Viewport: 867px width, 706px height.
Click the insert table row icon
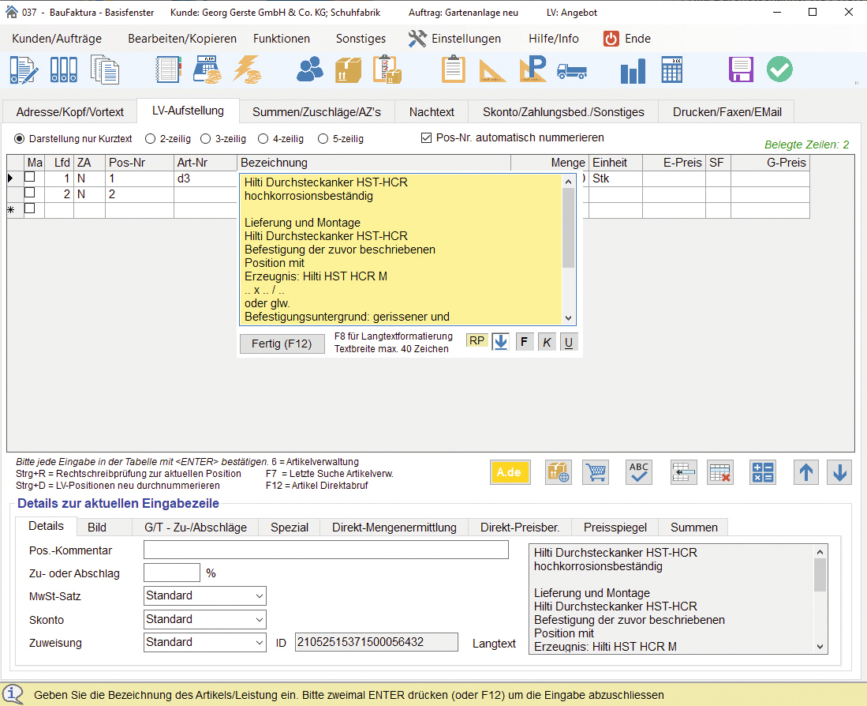pos(683,472)
